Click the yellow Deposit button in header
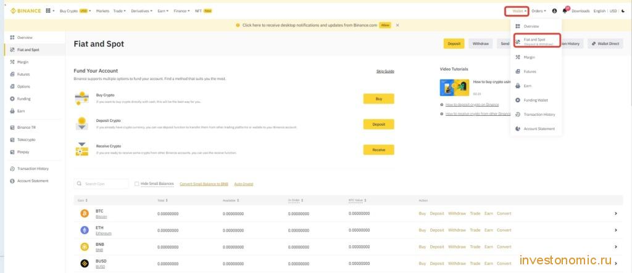Screen dimensions: 632x273 tap(454, 44)
